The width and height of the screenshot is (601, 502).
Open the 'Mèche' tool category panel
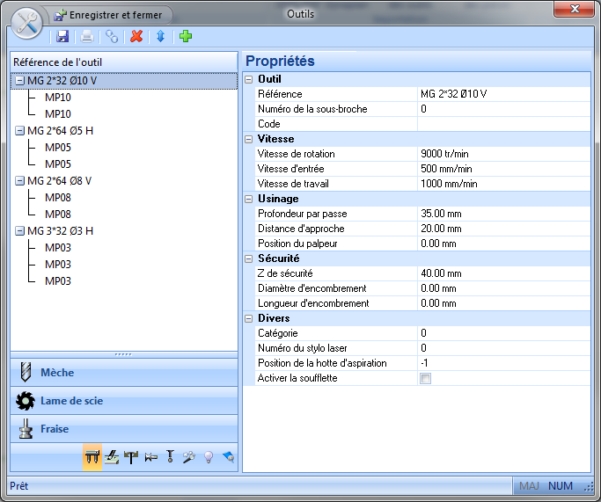click(124, 373)
